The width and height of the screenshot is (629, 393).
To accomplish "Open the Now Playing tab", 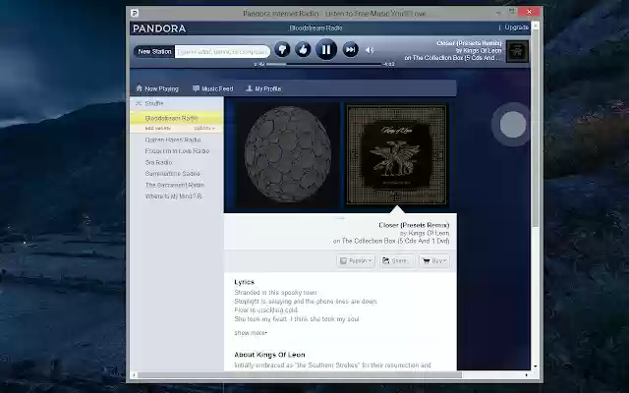I will pyautogui.click(x=157, y=88).
